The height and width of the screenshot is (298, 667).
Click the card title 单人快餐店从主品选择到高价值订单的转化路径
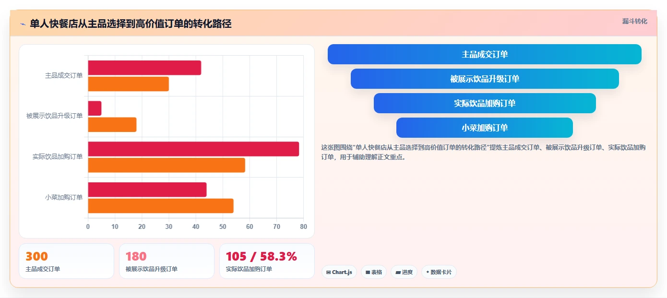pos(131,24)
